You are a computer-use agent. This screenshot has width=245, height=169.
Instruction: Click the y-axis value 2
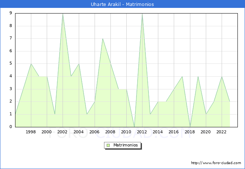click(11, 101)
